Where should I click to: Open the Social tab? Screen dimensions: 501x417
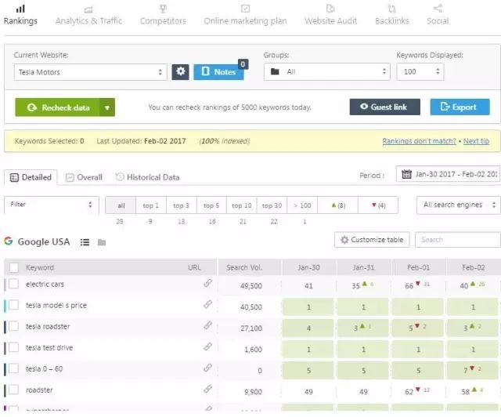click(438, 15)
